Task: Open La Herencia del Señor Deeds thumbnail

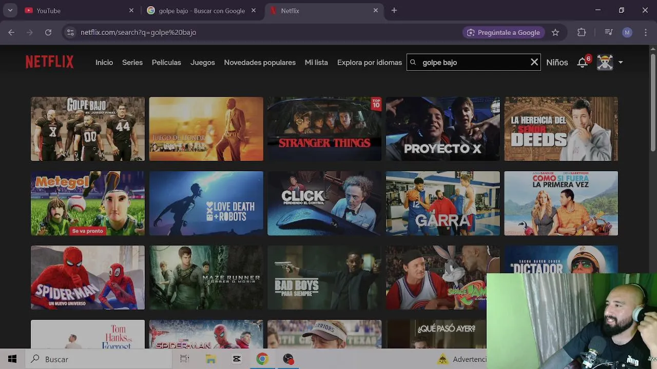Action: pyautogui.click(x=561, y=129)
